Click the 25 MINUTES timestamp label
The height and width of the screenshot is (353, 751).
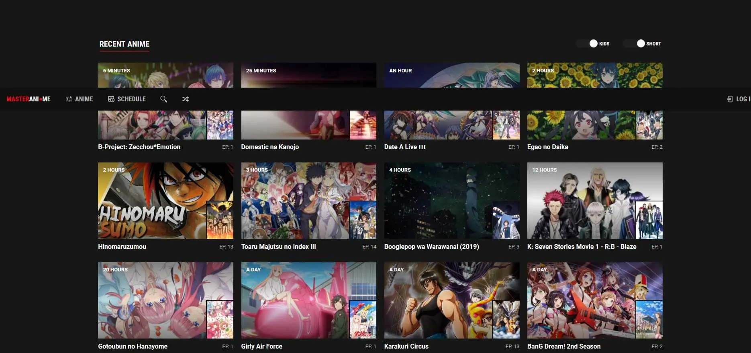261,71
